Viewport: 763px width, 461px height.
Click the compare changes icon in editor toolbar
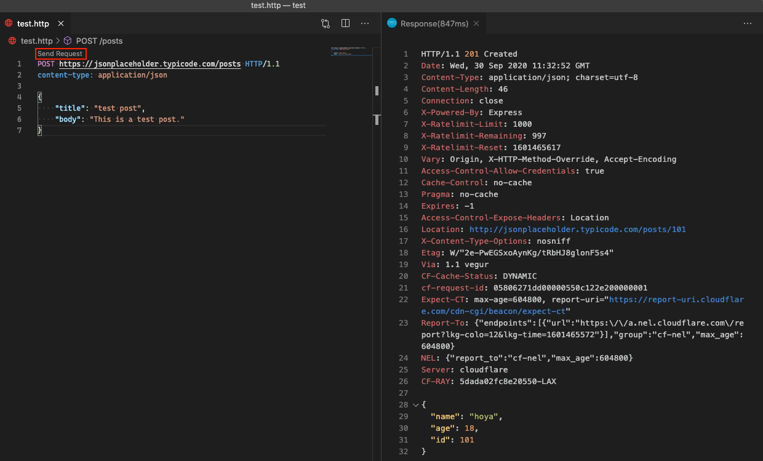point(326,23)
